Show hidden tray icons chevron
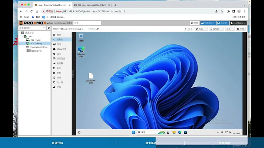 [x=218, y=132]
